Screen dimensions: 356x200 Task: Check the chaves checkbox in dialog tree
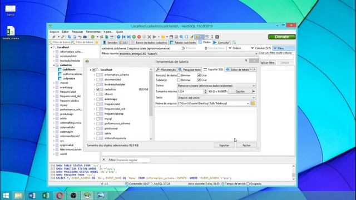pos(98,94)
